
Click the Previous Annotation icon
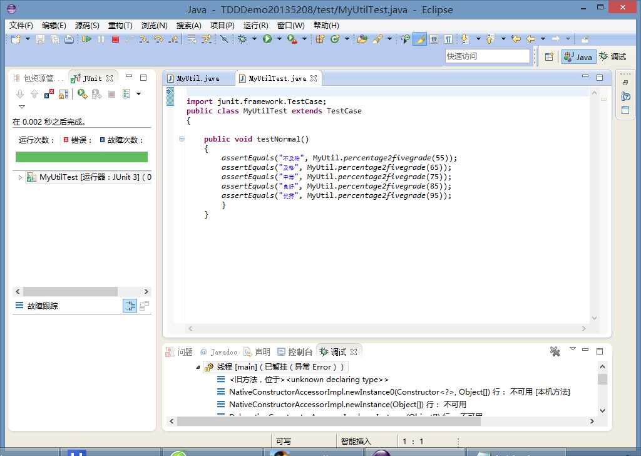coord(490,39)
